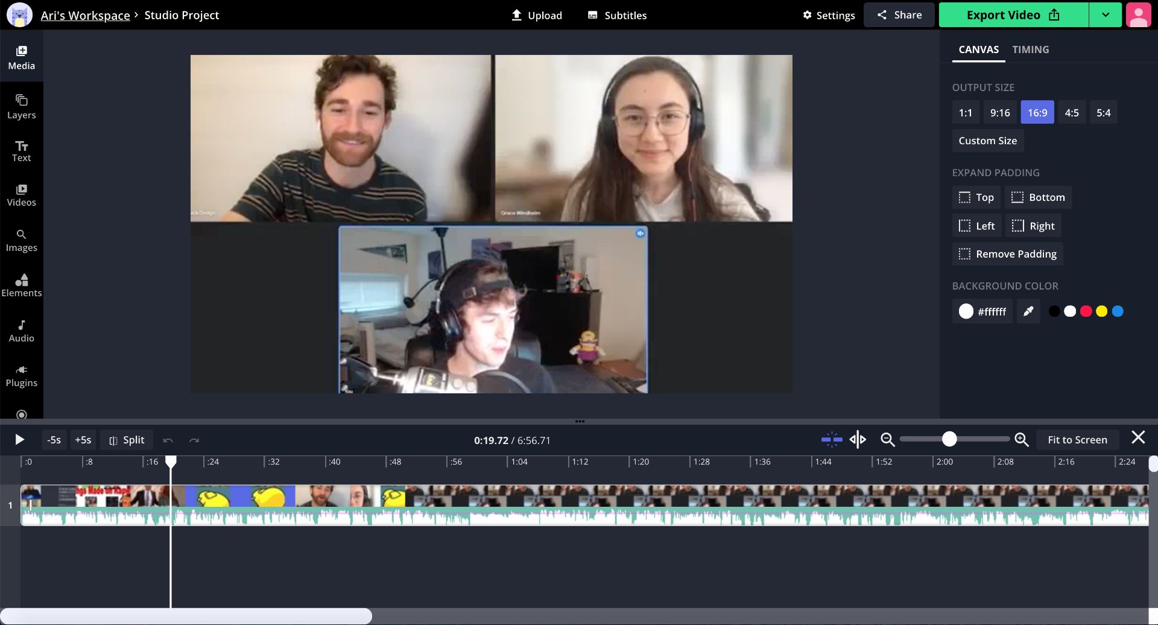Click the timeline zoom slider handle
The width and height of the screenshot is (1158, 625).
(949, 439)
